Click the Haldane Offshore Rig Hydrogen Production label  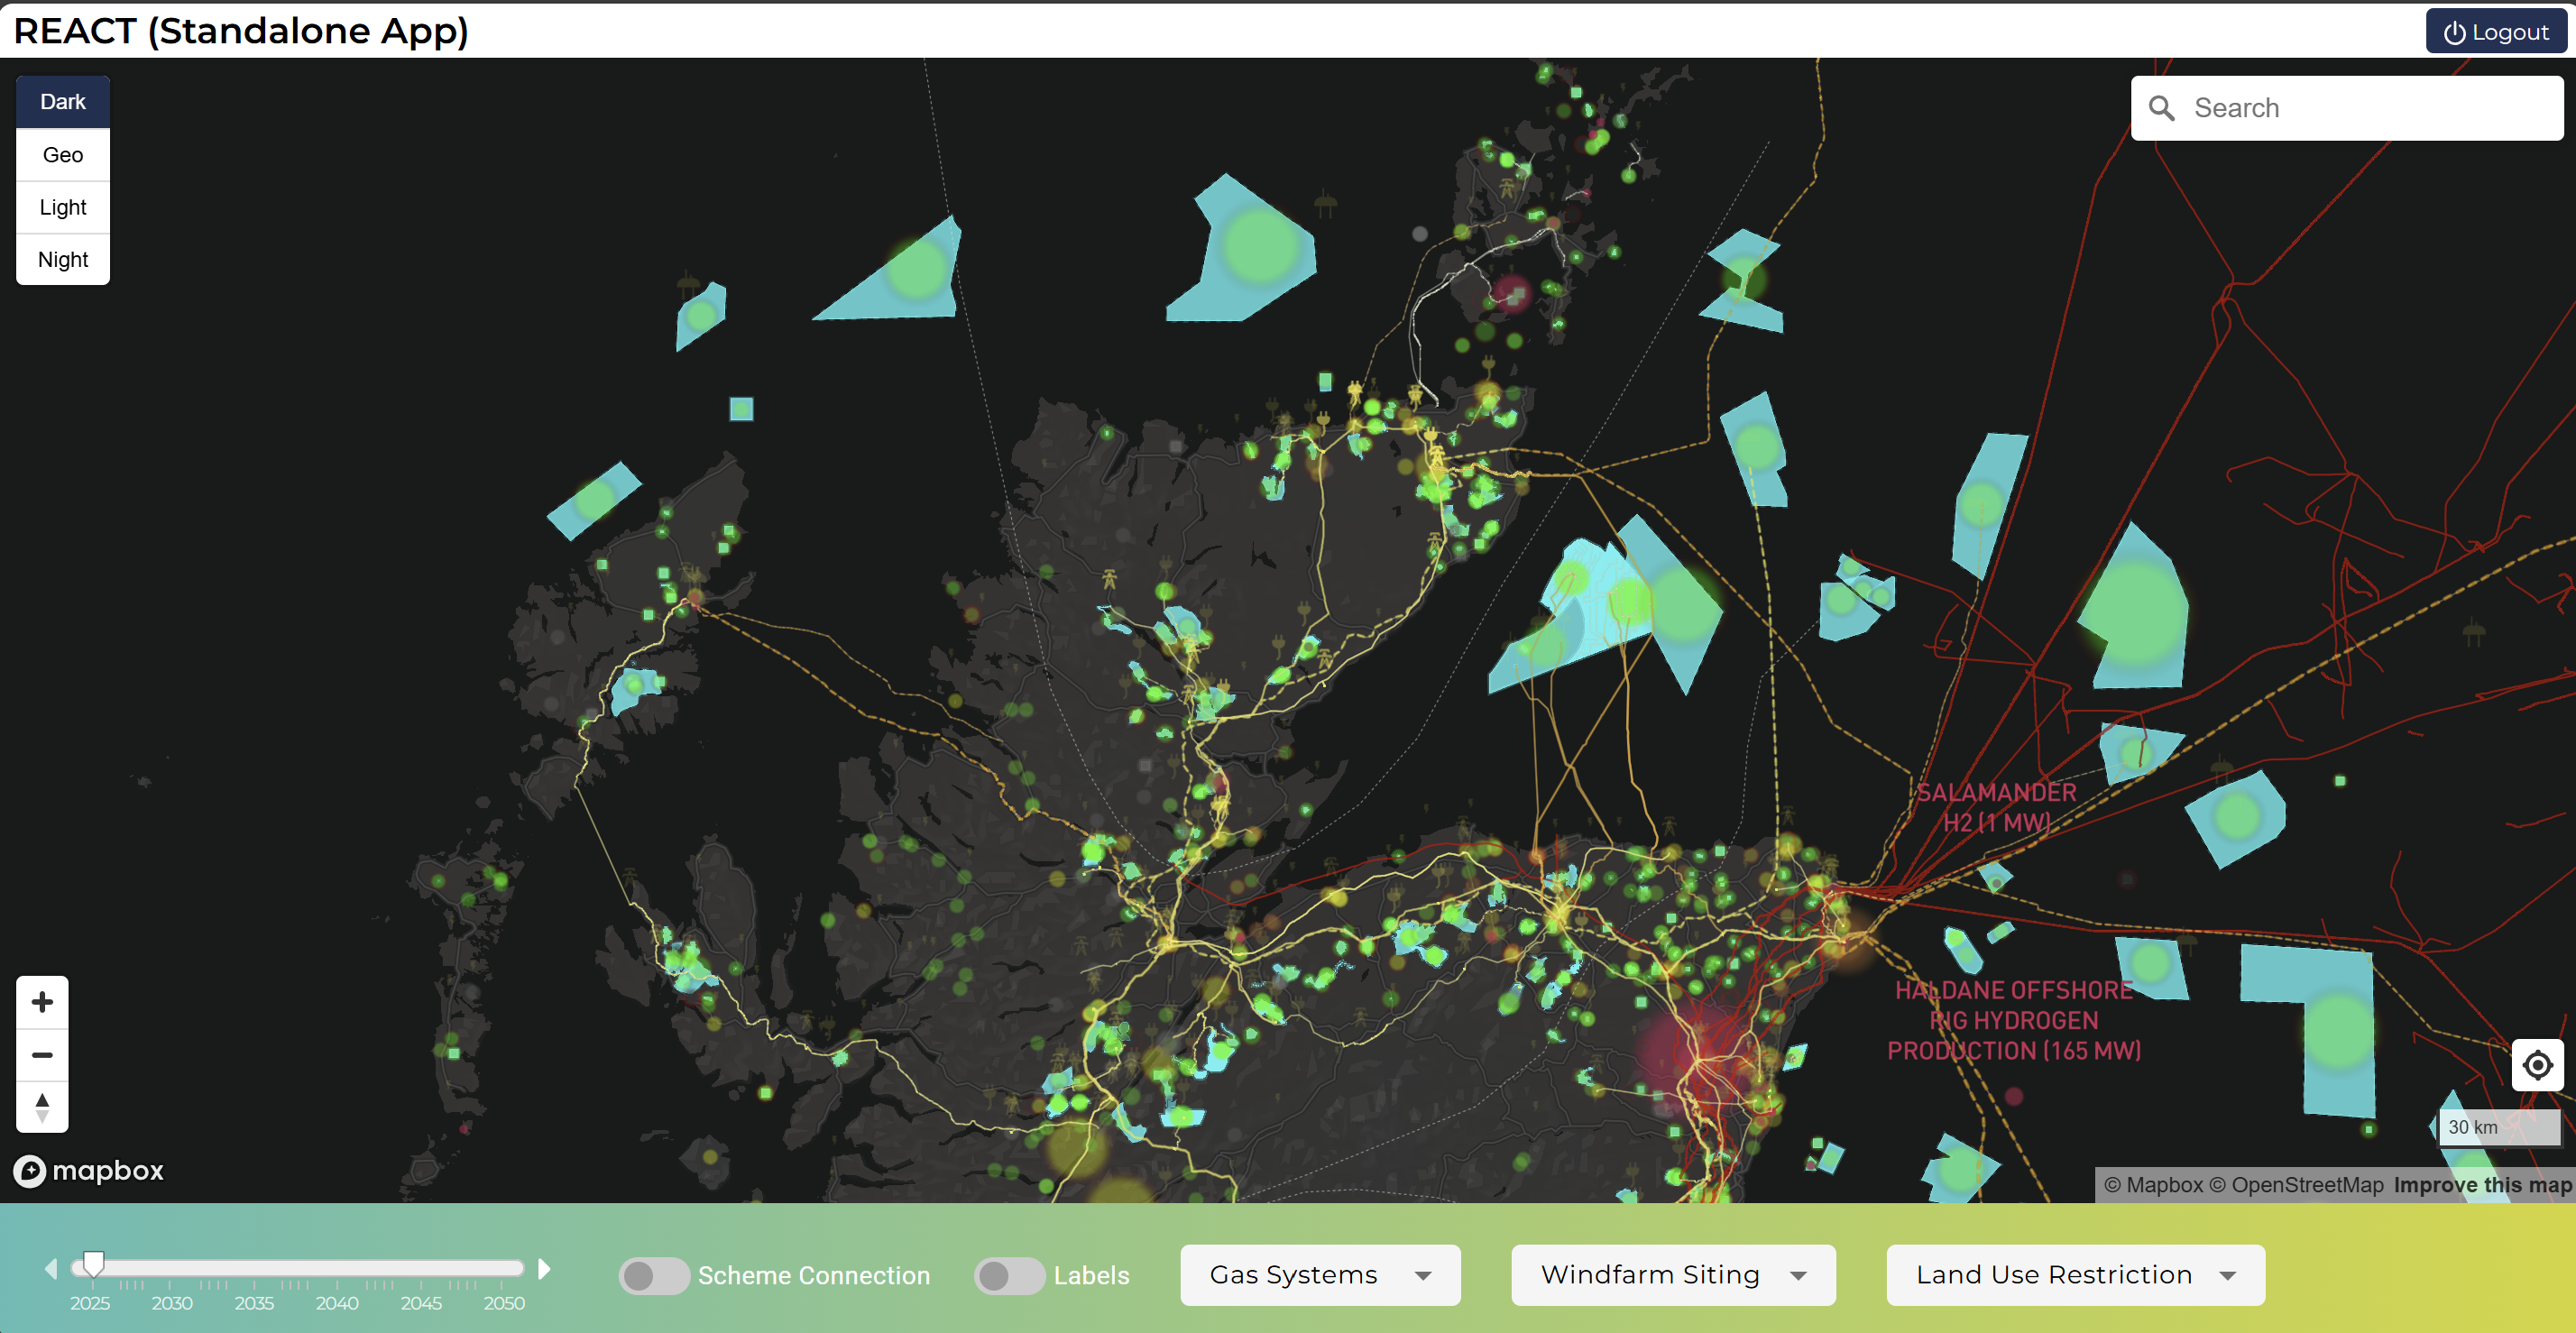coord(2014,1020)
